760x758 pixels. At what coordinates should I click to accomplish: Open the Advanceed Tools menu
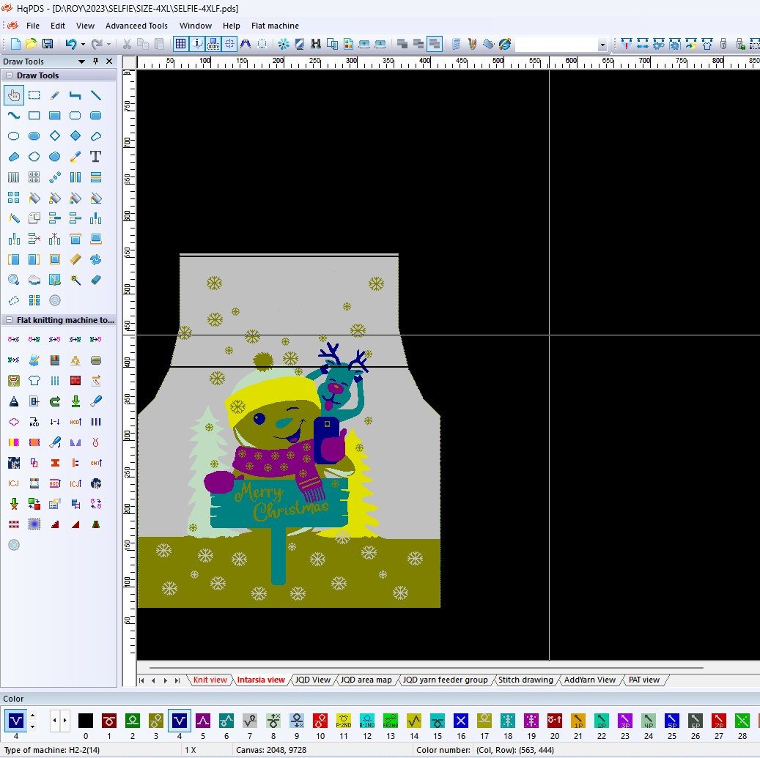tap(136, 26)
